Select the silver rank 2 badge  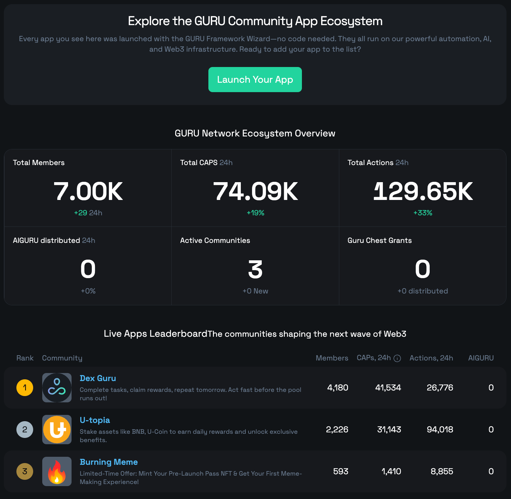point(25,430)
